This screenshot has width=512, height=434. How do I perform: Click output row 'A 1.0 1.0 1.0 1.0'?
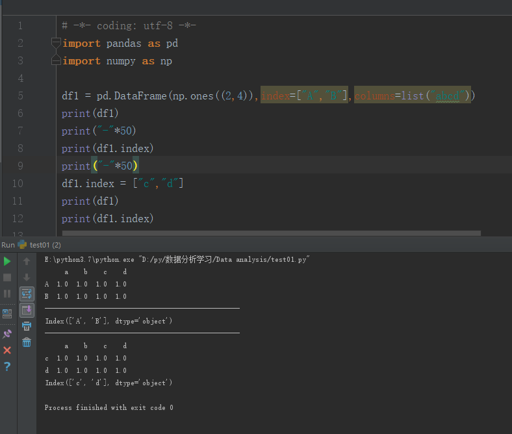click(86, 284)
